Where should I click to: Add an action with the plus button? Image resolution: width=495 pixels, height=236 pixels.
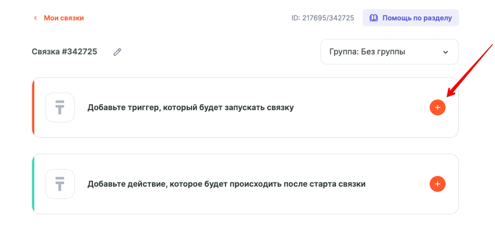click(437, 184)
